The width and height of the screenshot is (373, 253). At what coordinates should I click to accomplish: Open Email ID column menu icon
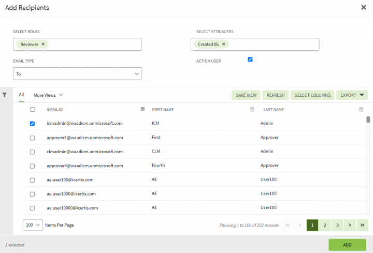tap(142, 110)
